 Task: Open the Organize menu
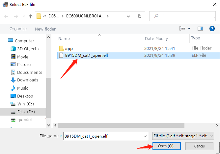point(18,29)
